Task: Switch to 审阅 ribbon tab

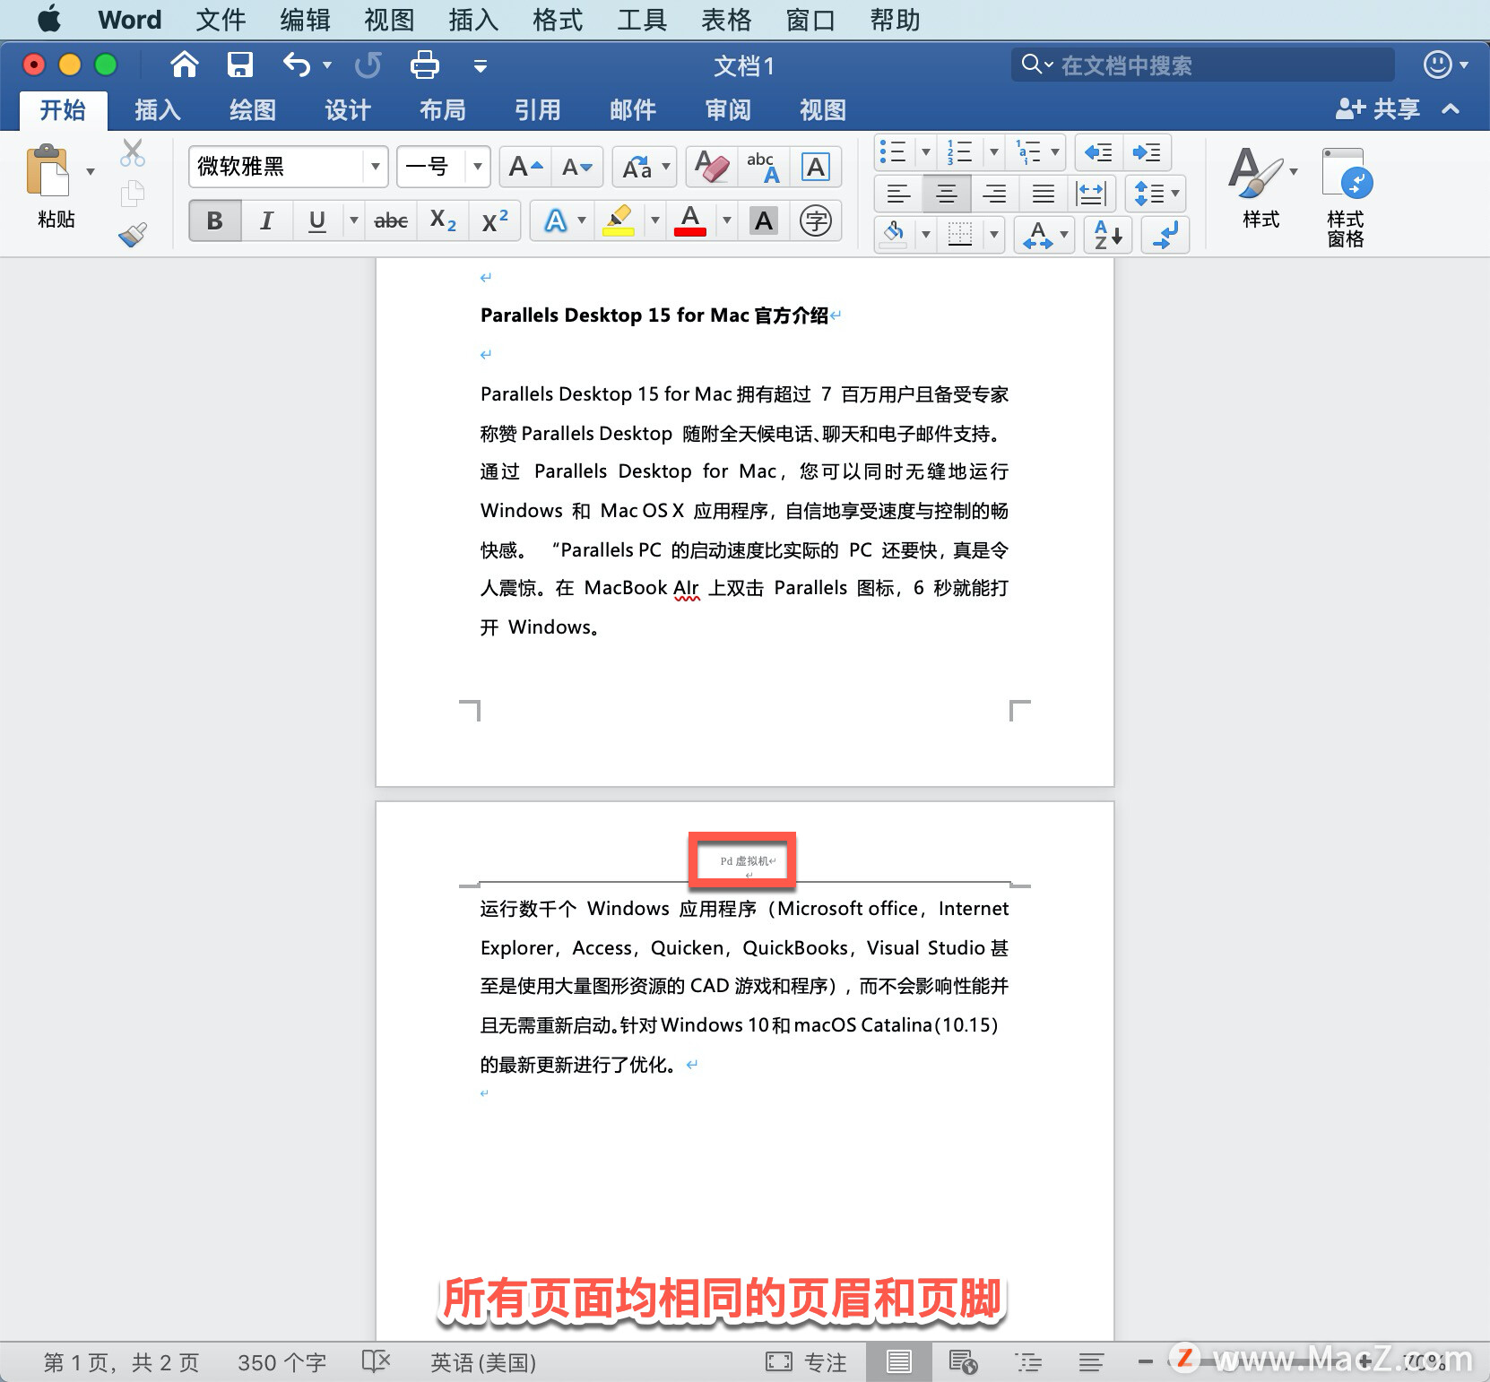Action: (x=728, y=110)
